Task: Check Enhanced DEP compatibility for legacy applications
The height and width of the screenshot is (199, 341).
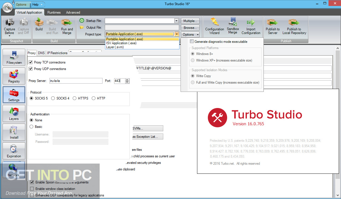Action: click(32, 195)
